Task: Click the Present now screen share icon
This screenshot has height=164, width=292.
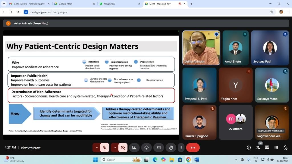Action: point(134,147)
